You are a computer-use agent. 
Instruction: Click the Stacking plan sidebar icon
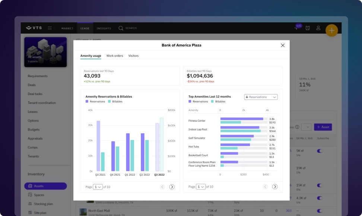pyautogui.click(x=30, y=204)
